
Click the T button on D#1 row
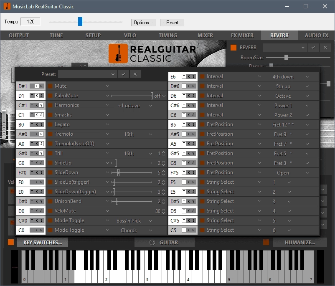coord(32,86)
